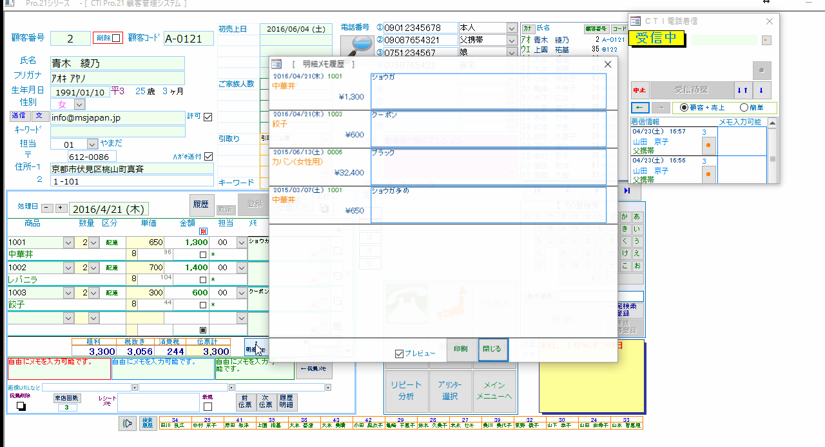Click the 検索履歴 button in the bottom strip

coord(148,423)
